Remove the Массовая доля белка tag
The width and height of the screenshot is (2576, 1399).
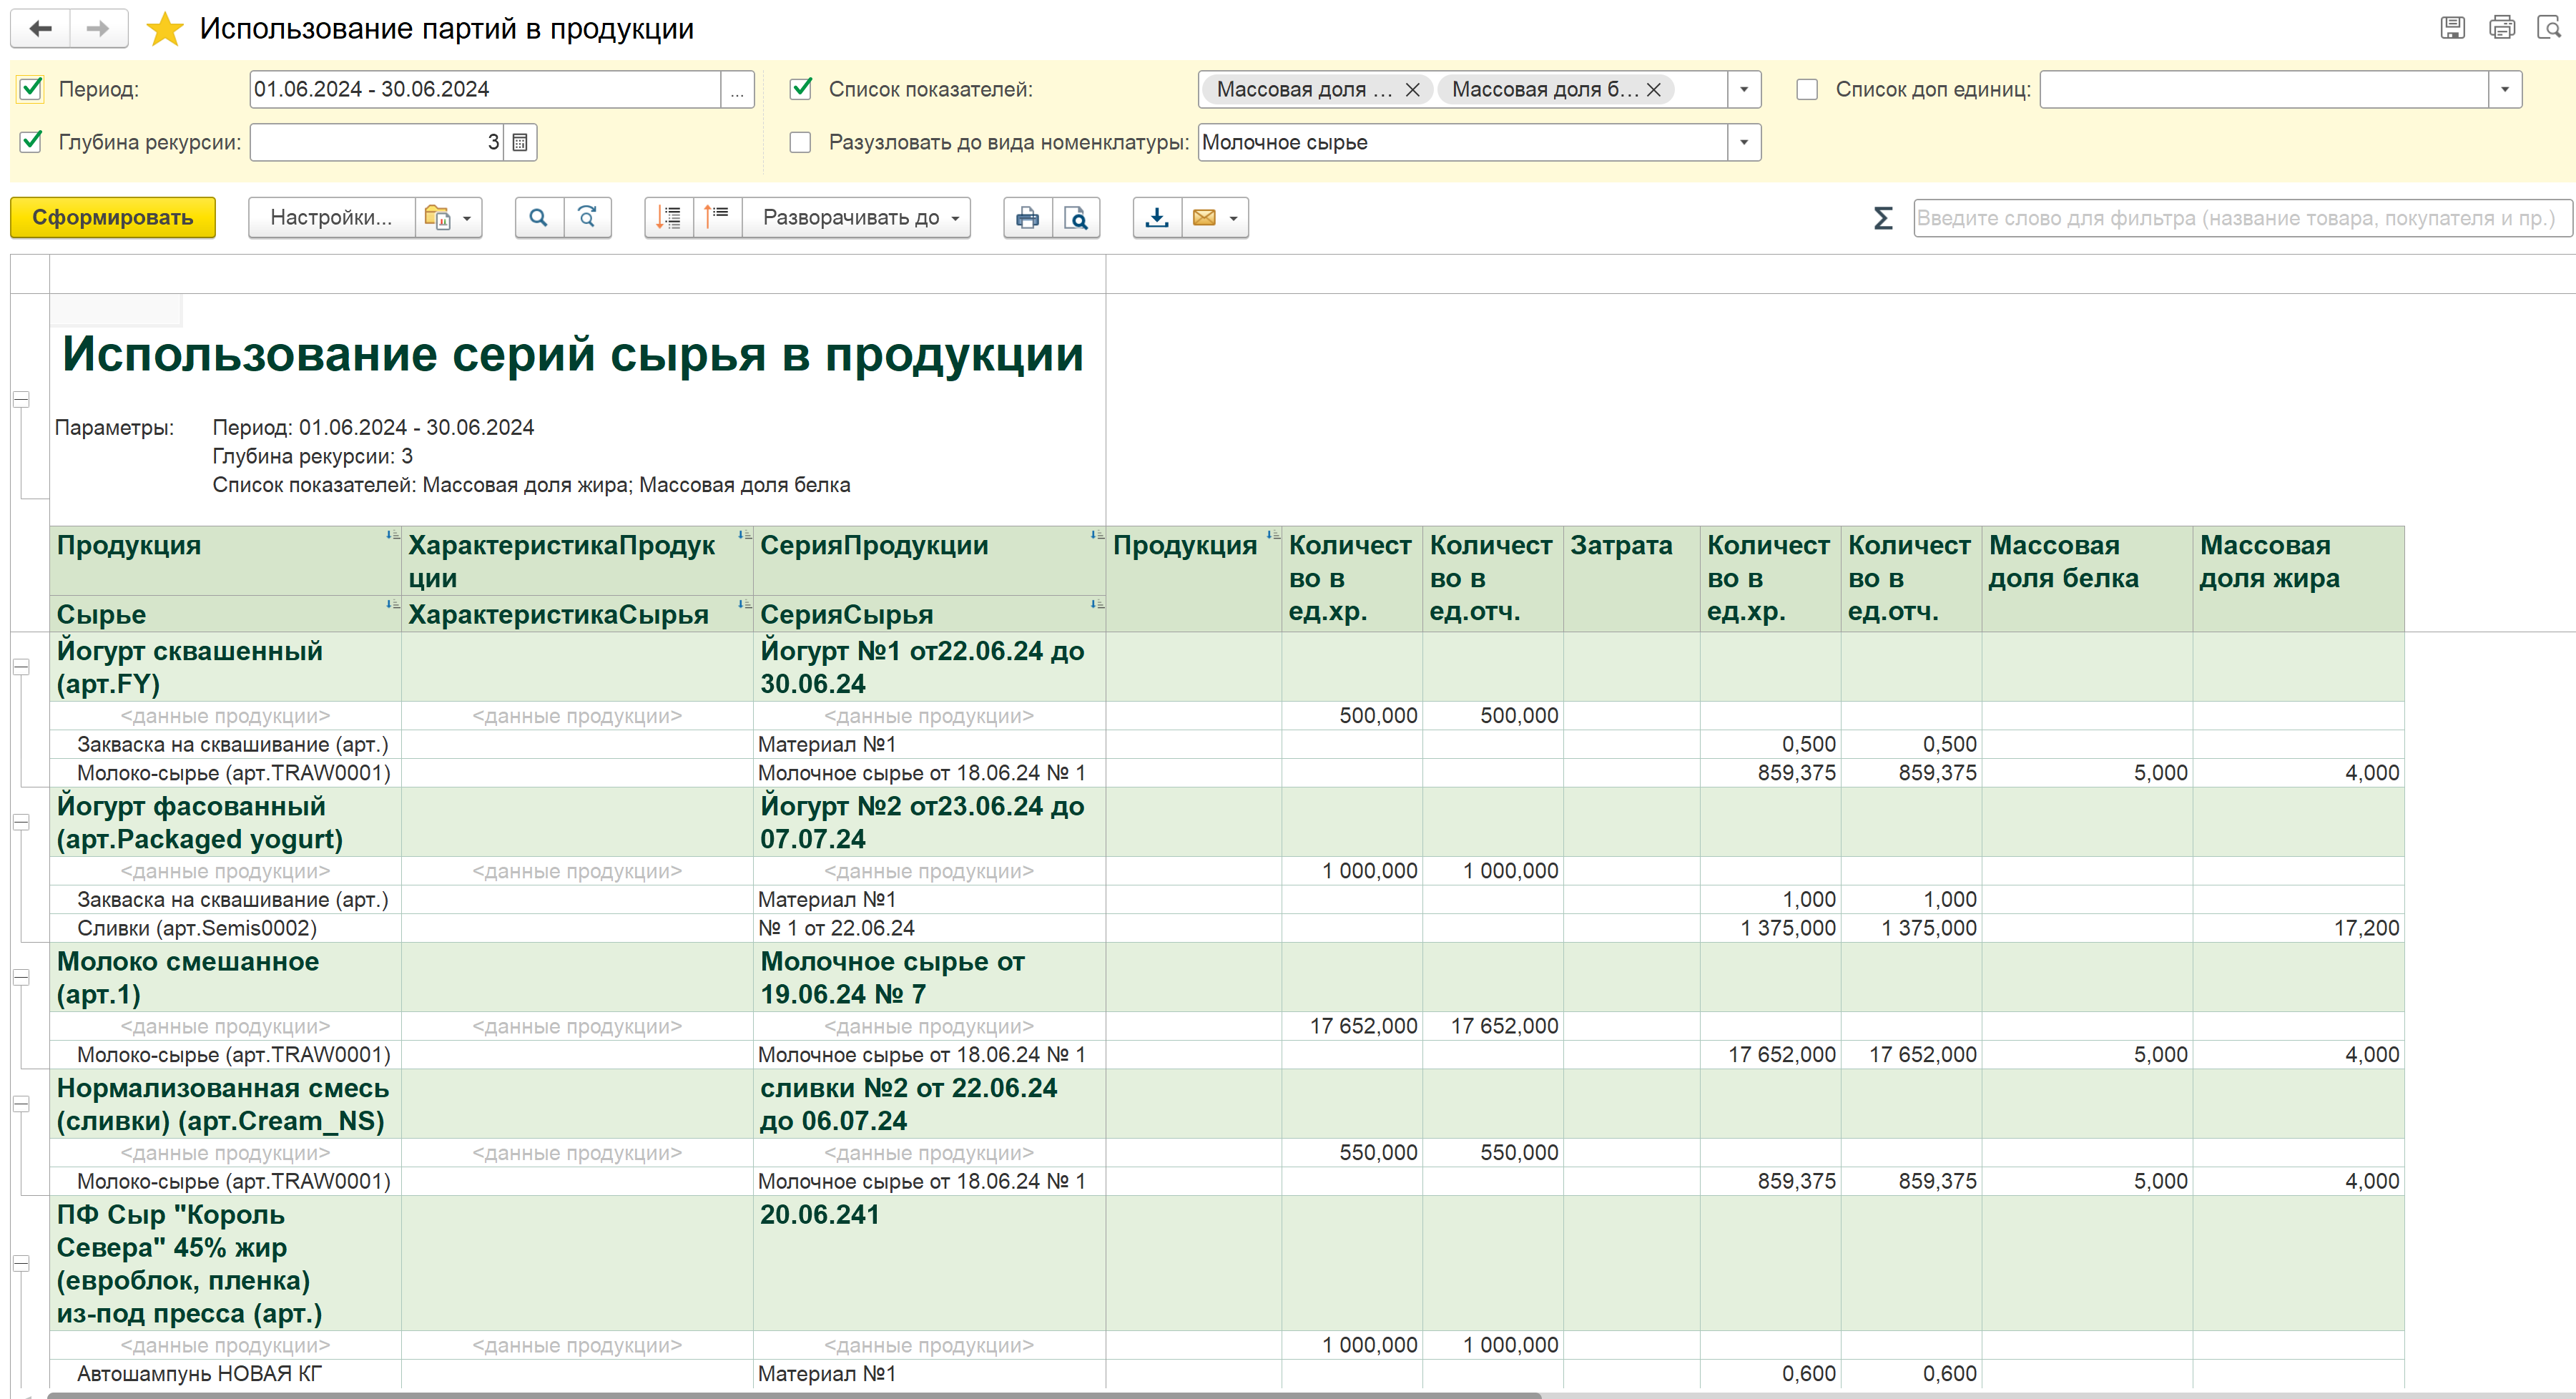tap(1654, 90)
